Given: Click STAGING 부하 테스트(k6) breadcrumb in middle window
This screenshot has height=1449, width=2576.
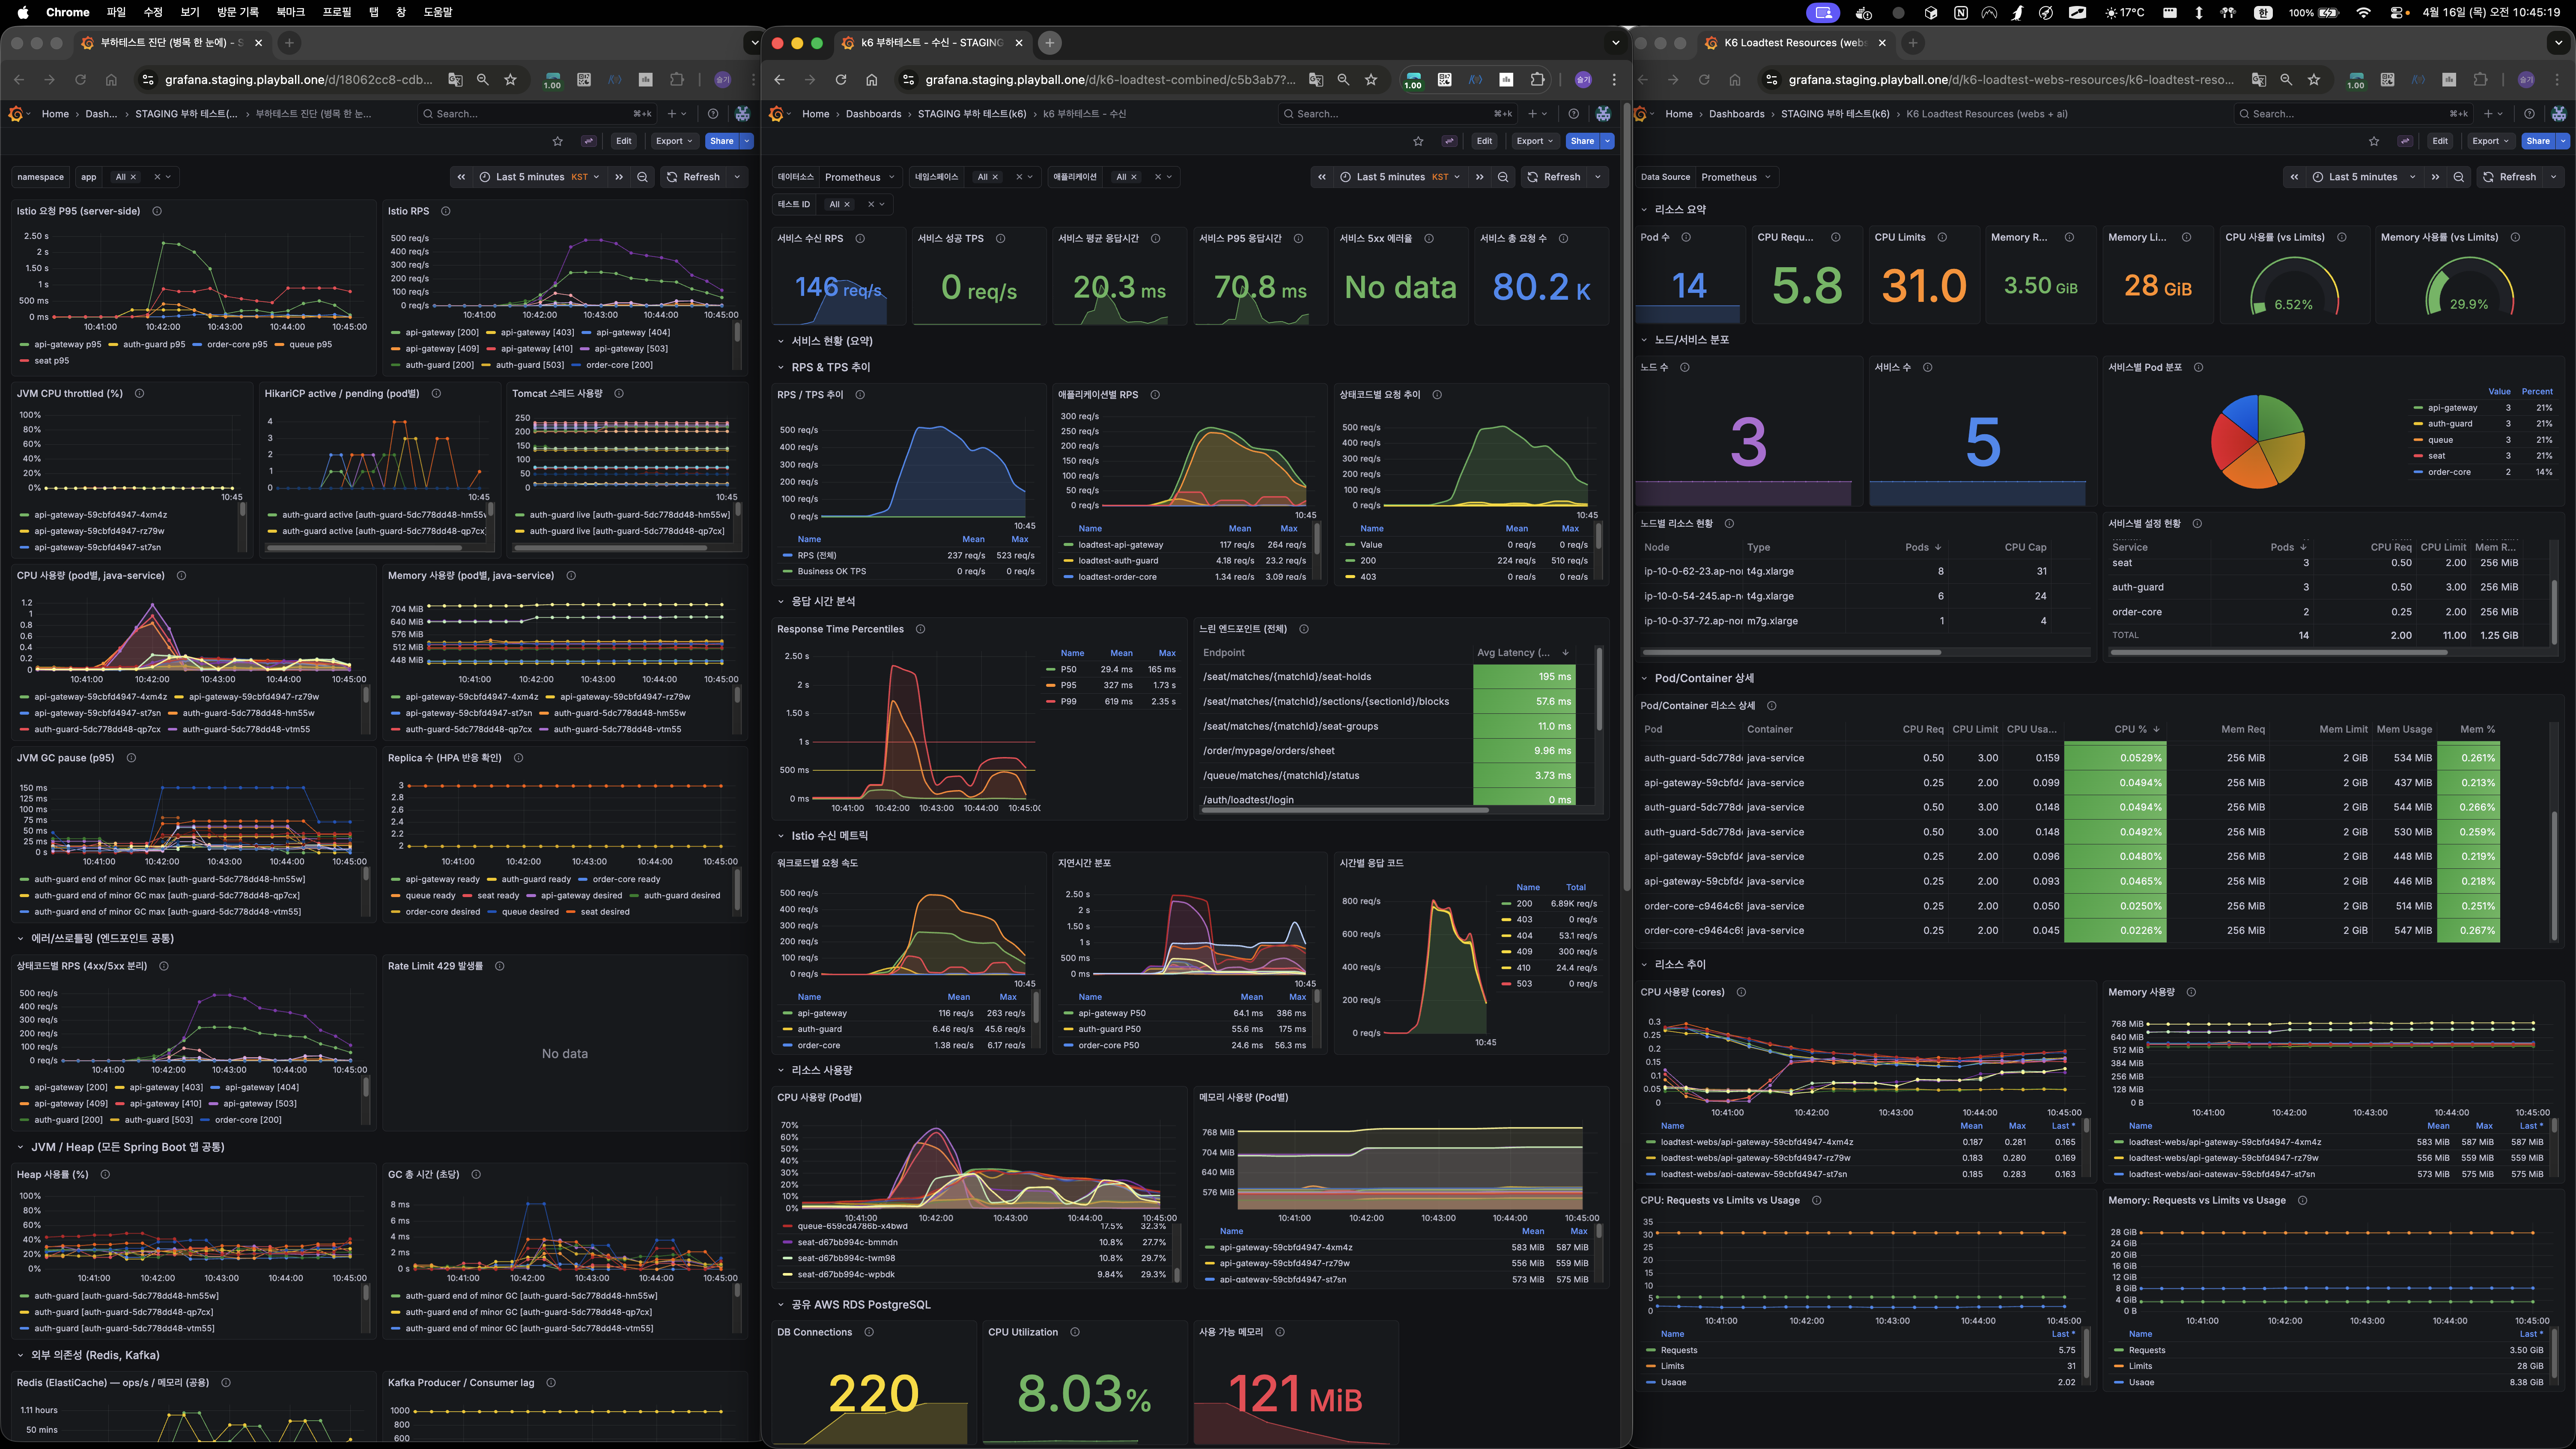Looking at the screenshot, I should [x=971, y=114].
